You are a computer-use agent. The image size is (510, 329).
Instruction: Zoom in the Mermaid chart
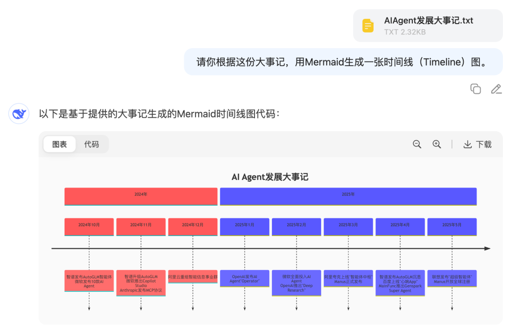436,144
